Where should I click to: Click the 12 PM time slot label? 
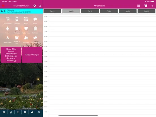pyautogui.click(x=45, y=57)
